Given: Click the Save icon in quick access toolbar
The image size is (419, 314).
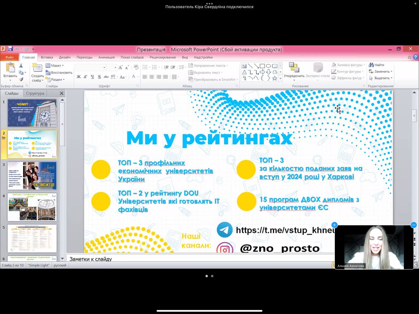Looking at the screenshot, I should coord(10,49).
